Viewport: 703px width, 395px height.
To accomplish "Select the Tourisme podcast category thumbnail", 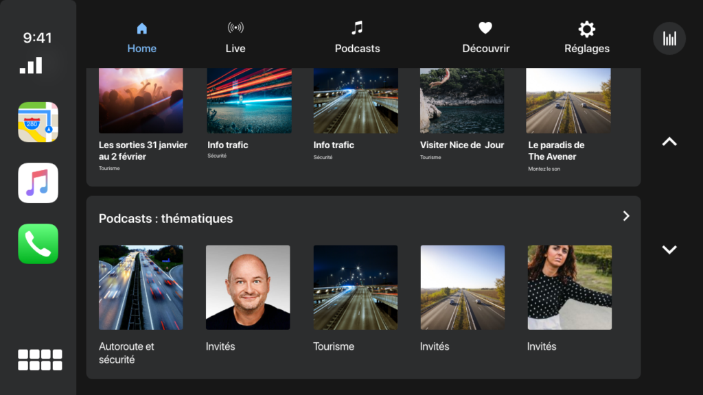I will pyautogui.click(x=355, y=287).
